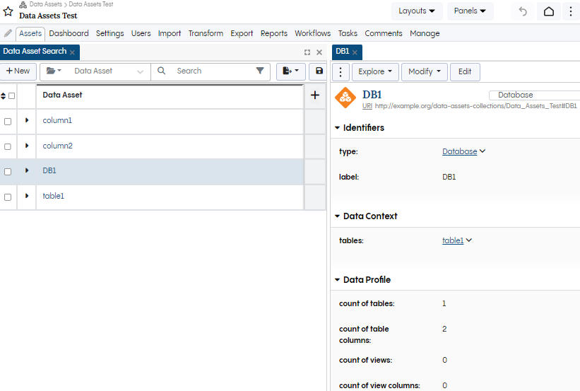Open the Users tab

(x=141, y=33)
